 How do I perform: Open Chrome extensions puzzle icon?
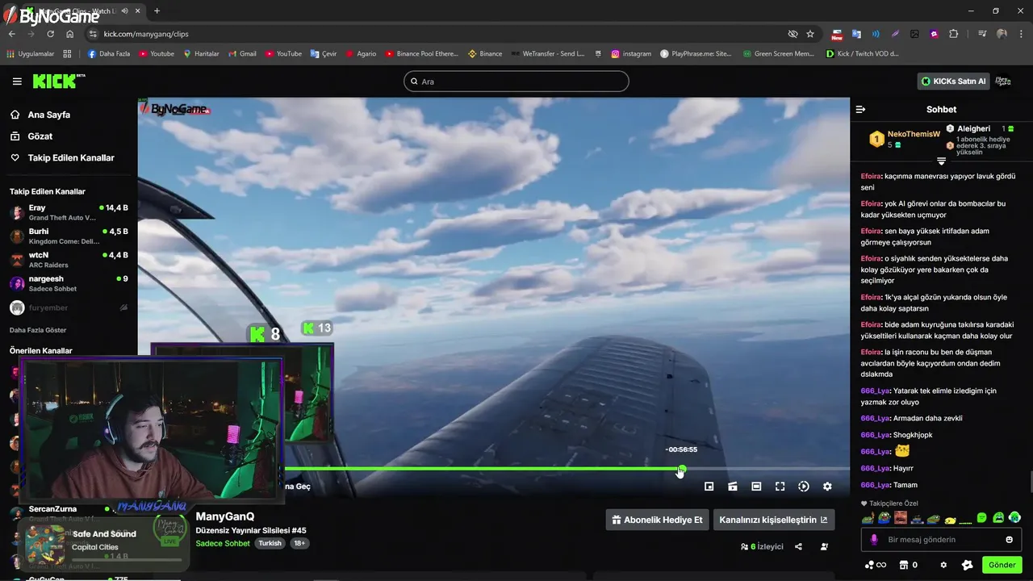[953, 34]
